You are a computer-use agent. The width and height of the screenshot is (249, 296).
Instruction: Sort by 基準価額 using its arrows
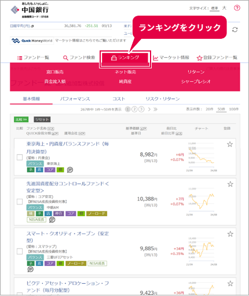click(x=144, y=129)
